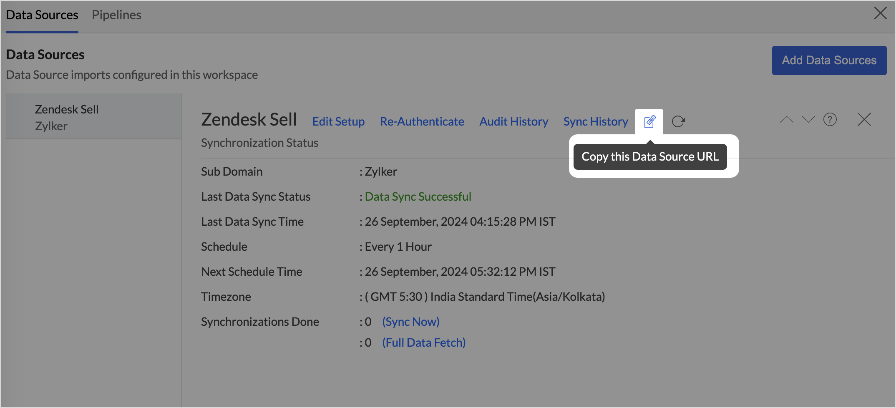Screen dimensions: 896x408
Task: Start a Full Data Fetch
Action: click(424, 343)
